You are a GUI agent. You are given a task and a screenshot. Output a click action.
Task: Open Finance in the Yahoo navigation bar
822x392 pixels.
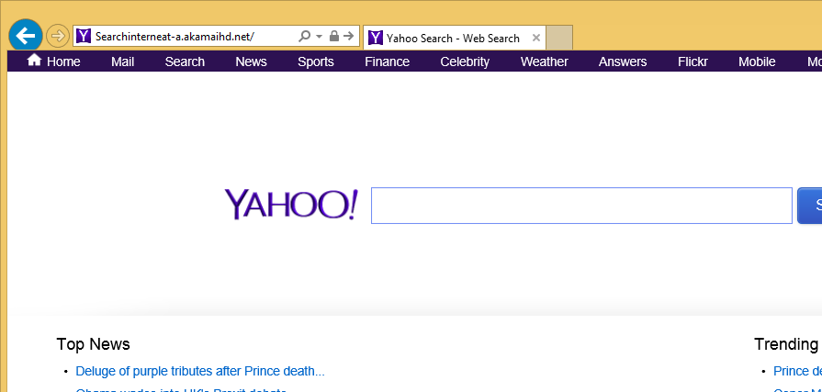pos(387,62)
